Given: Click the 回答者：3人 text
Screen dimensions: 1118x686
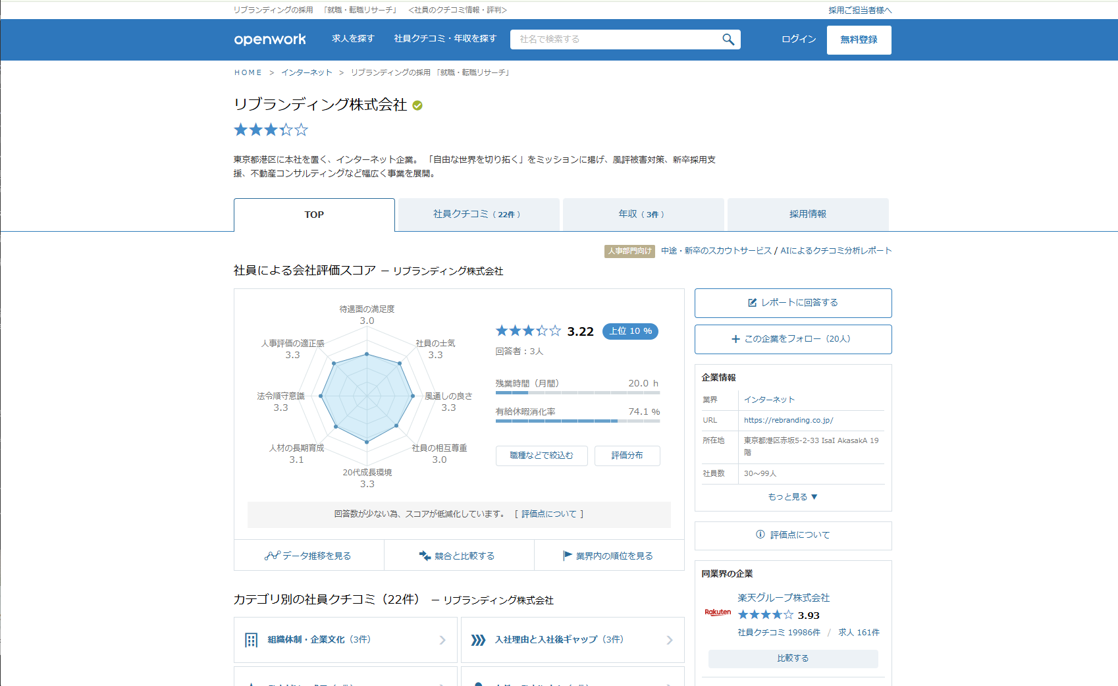Looking at the screenshot, I should coord(519,352).
